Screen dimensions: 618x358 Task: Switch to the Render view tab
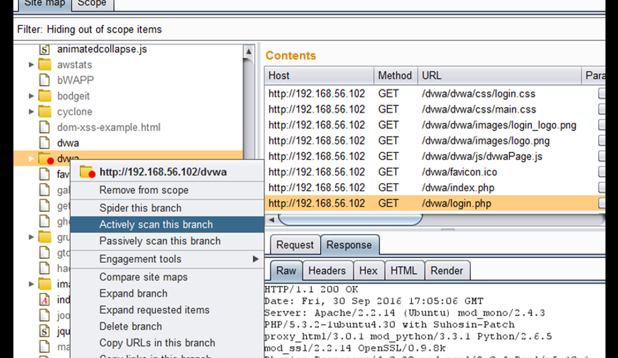pos(447,271)
